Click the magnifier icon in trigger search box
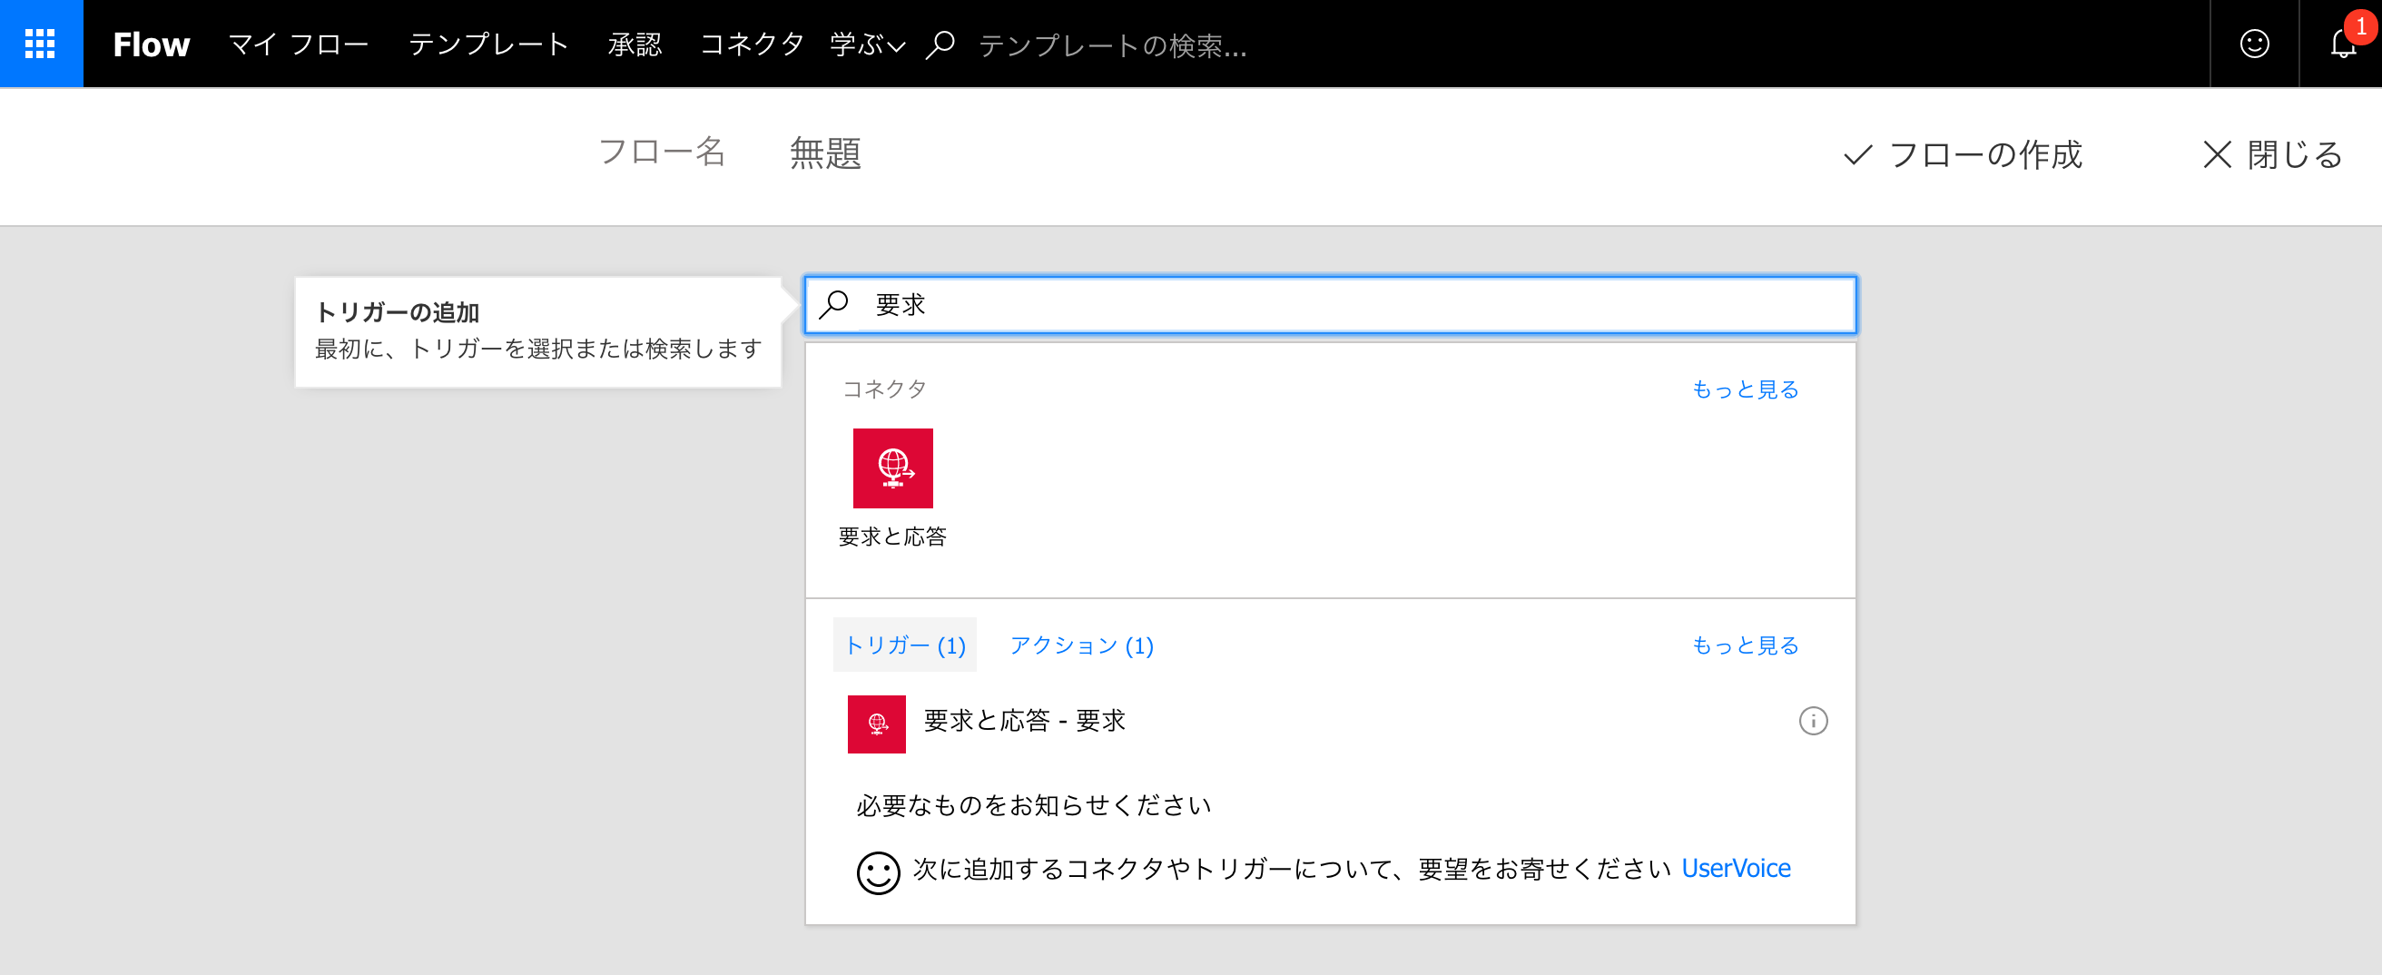This screenshot has height=975, width=2382. point(834,304)
